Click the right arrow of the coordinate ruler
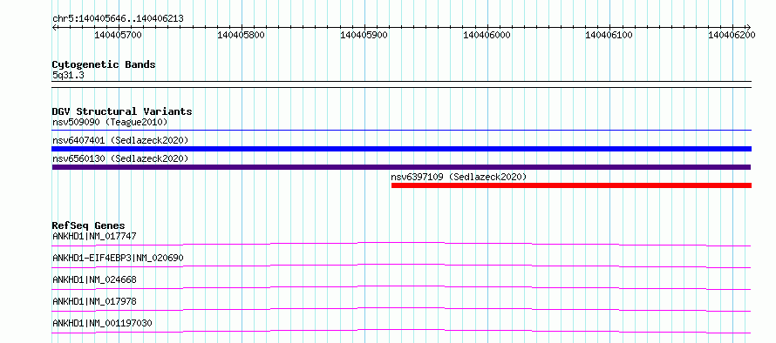The image size is (776, 343). pyautogui.click(x=748, y=27)
